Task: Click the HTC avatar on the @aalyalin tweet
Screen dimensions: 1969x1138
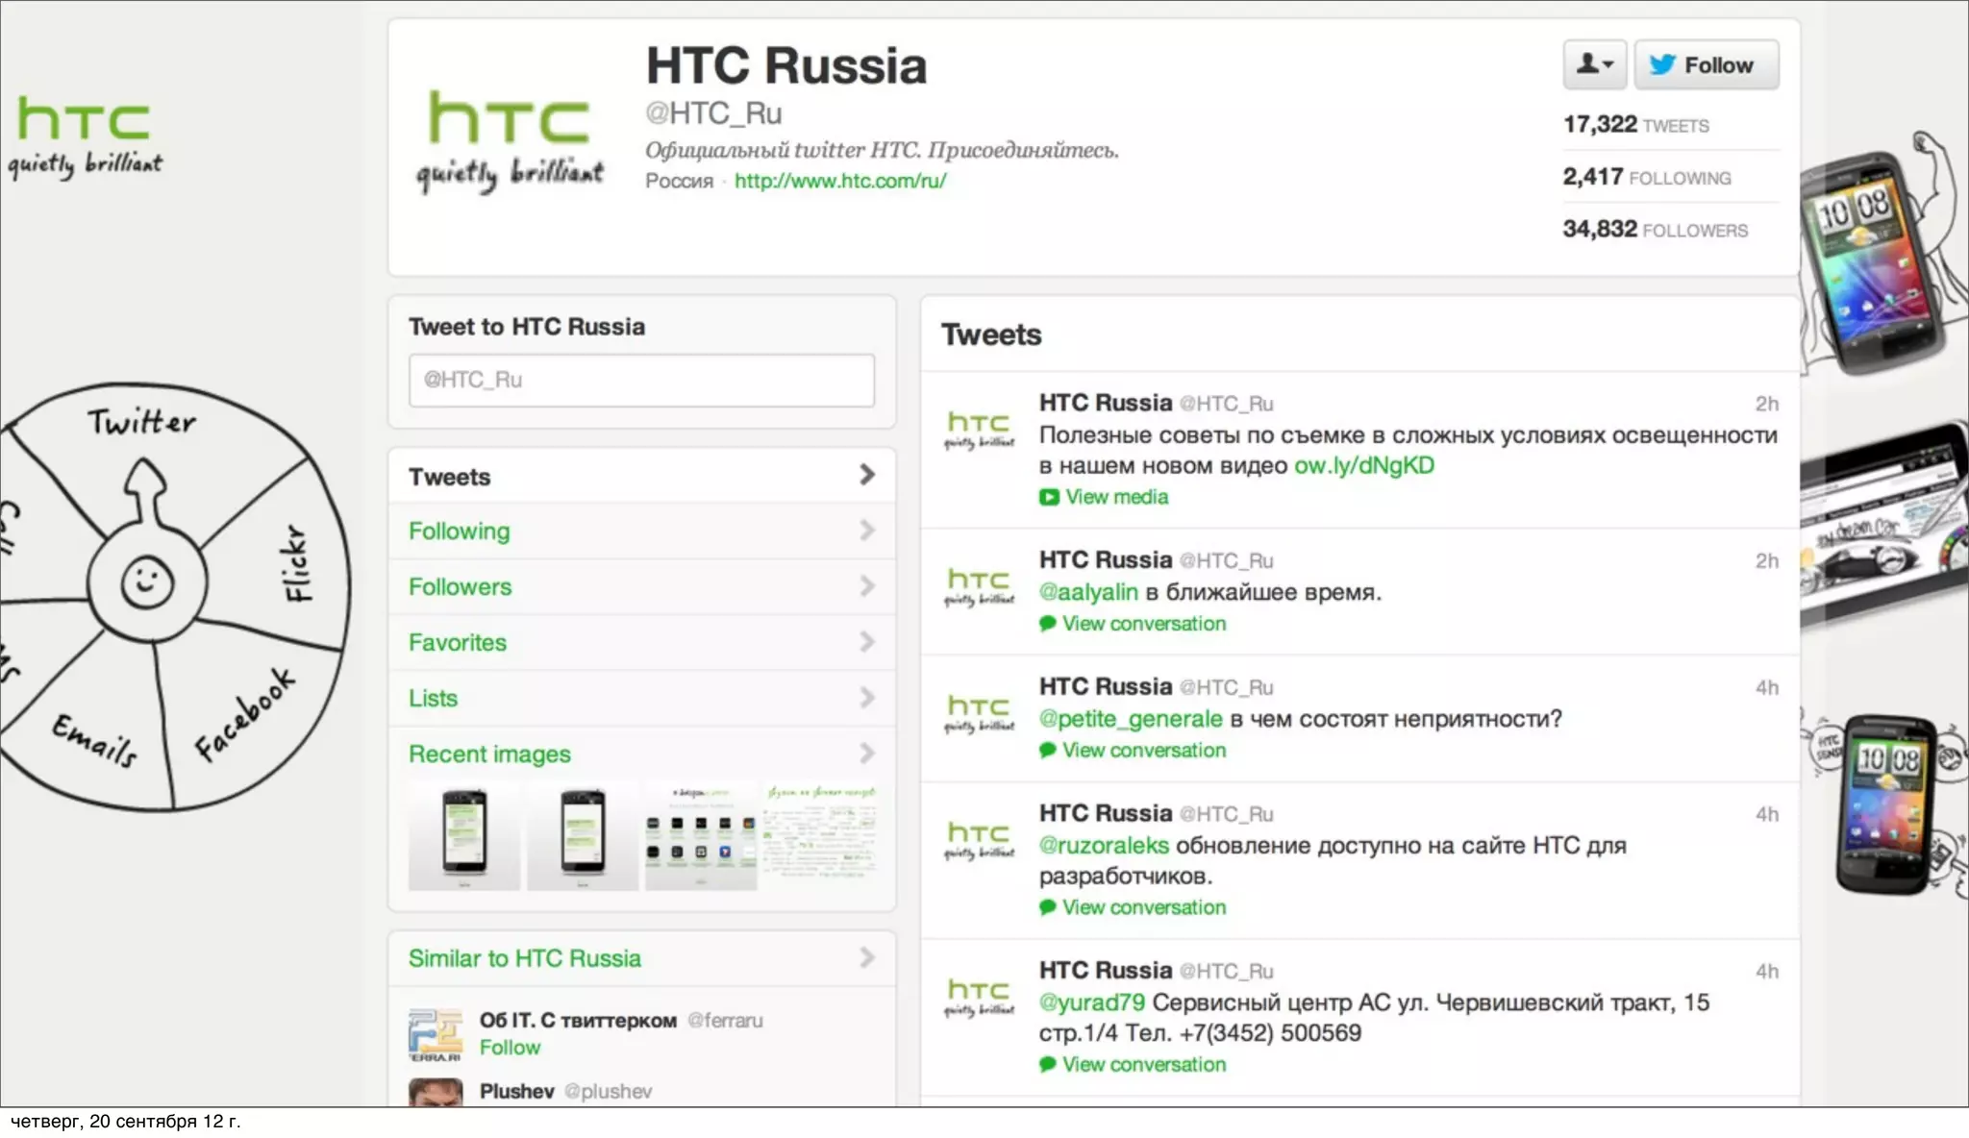Action: [979, 587]
